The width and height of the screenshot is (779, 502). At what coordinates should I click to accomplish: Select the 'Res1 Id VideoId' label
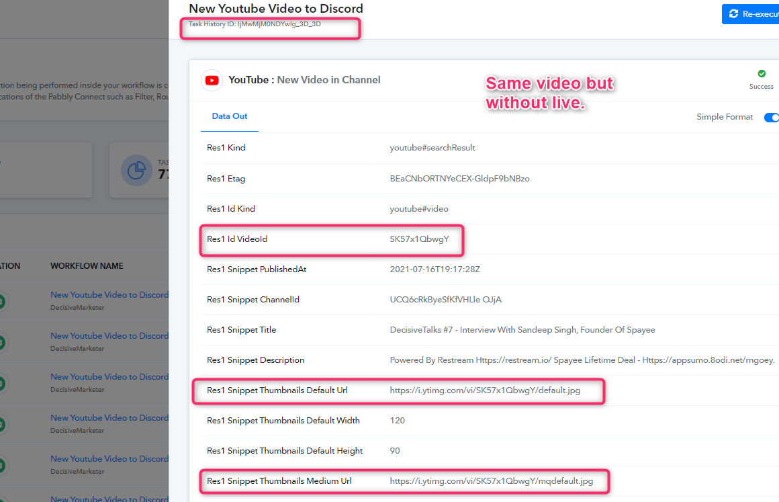[237, 239]
